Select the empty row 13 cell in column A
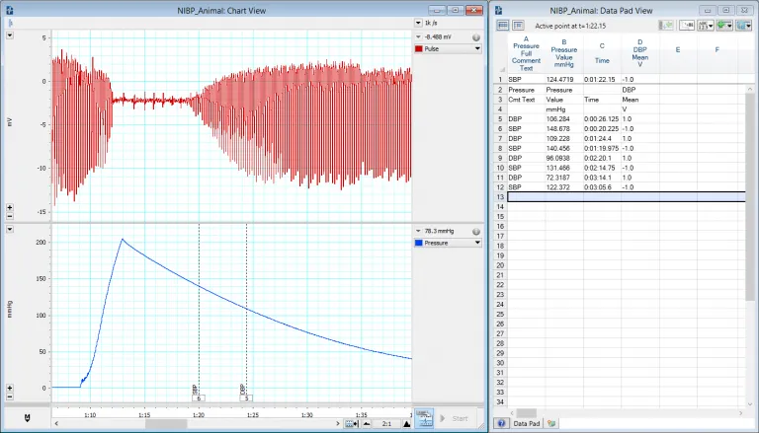Screen dimensions: 759x433 527,197
